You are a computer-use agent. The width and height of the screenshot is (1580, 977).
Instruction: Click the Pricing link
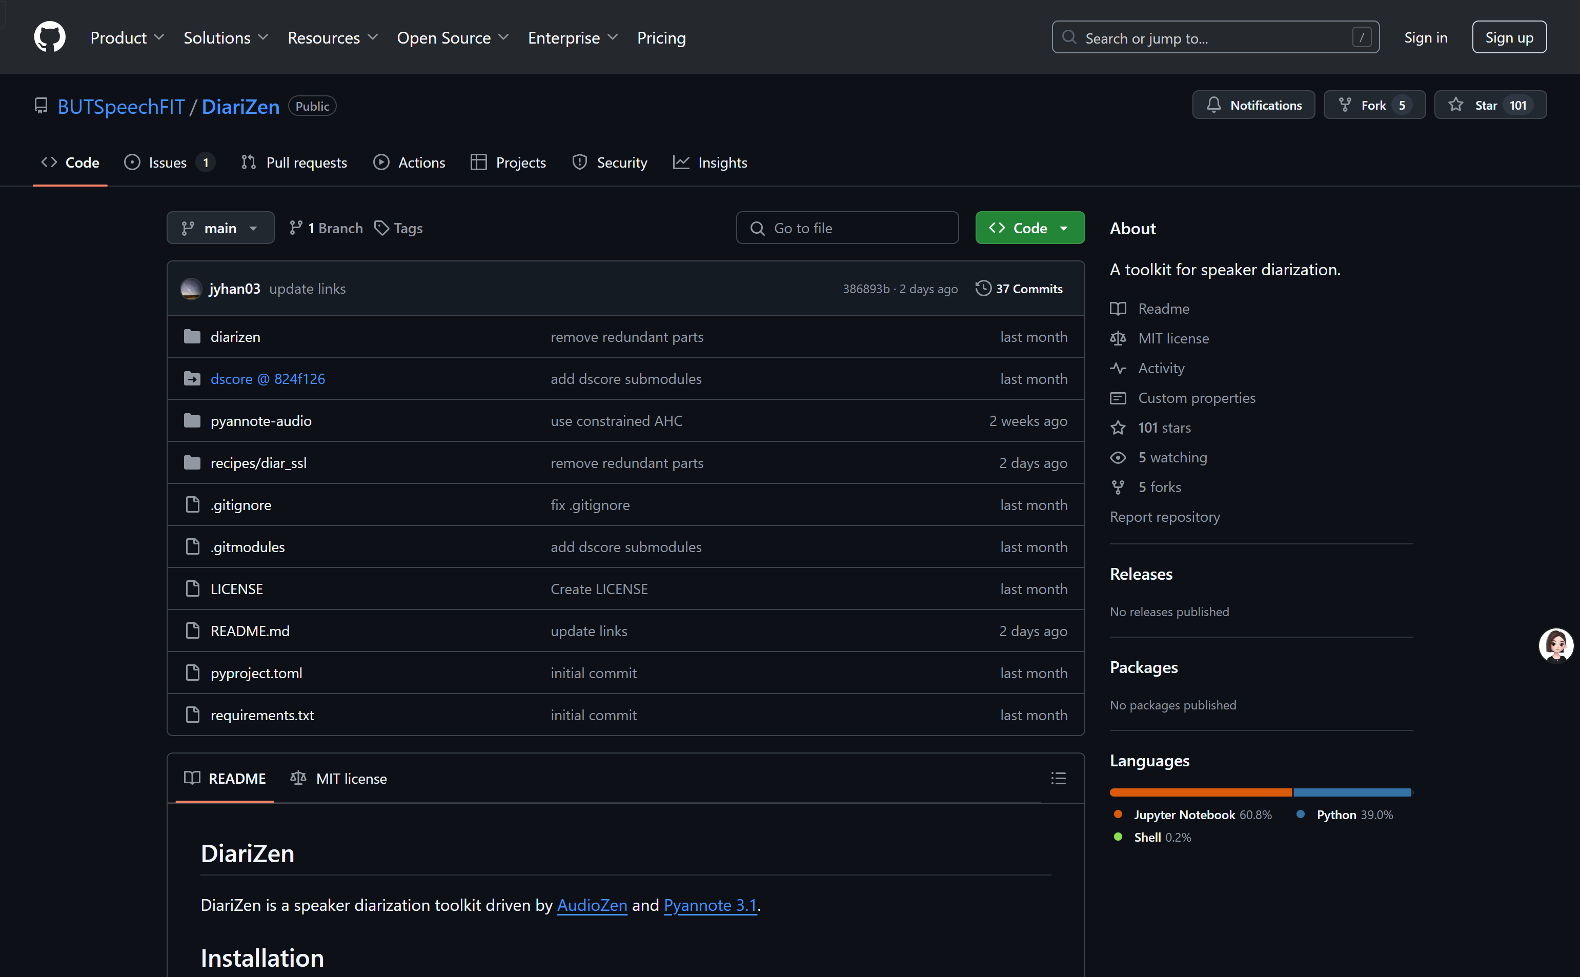(661, 37)
